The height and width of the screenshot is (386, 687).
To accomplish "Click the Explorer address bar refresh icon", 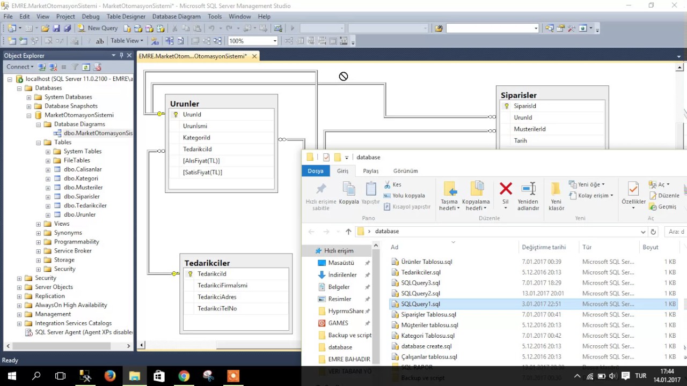I will click(x=653, y=232).
